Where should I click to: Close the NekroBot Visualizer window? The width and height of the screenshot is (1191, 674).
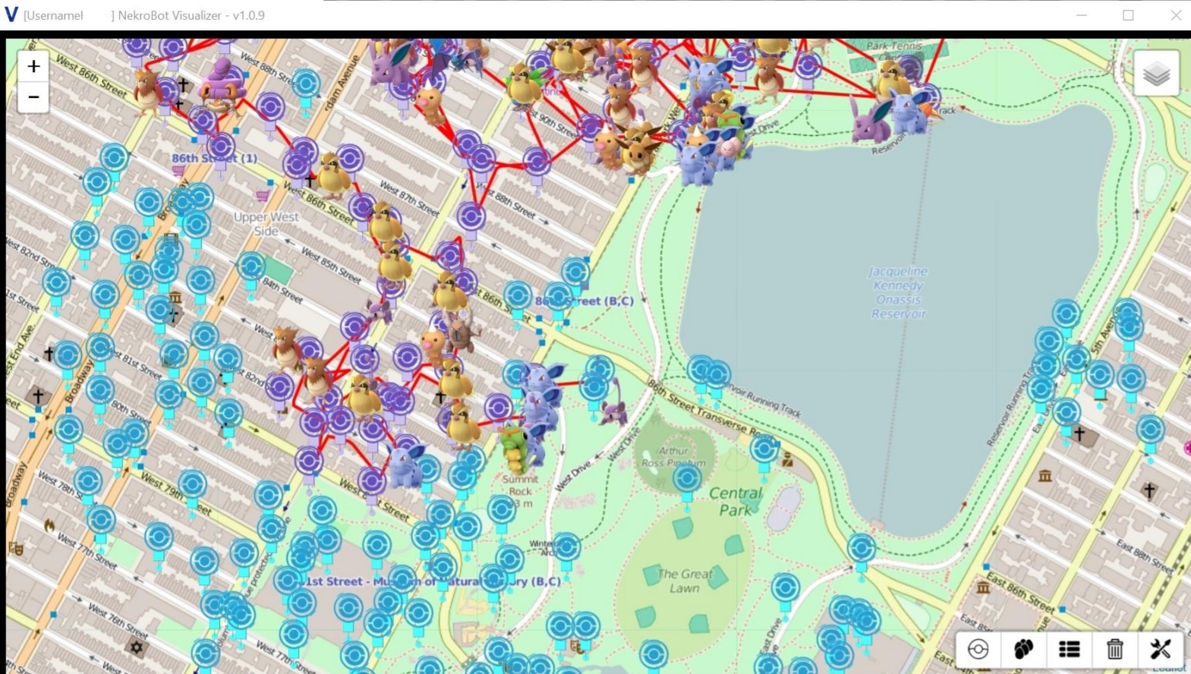[1175, 15]
